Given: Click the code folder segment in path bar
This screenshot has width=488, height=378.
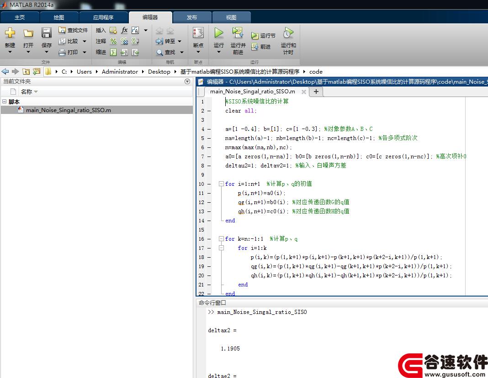Looking at the screenshot, I should [x=316, y=72].
